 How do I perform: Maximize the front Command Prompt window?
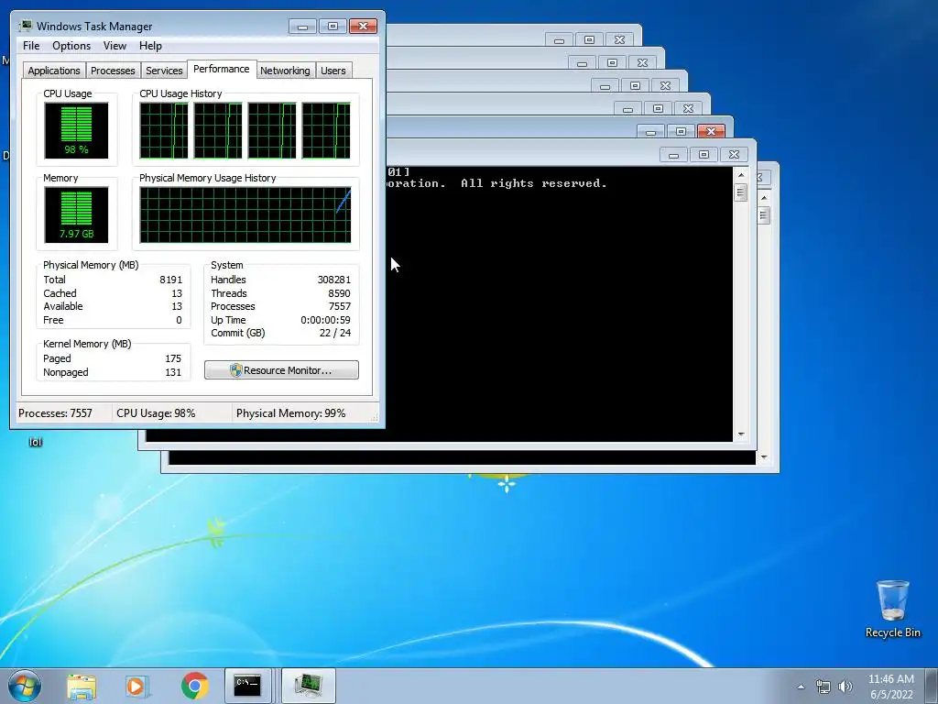(703, 154)
